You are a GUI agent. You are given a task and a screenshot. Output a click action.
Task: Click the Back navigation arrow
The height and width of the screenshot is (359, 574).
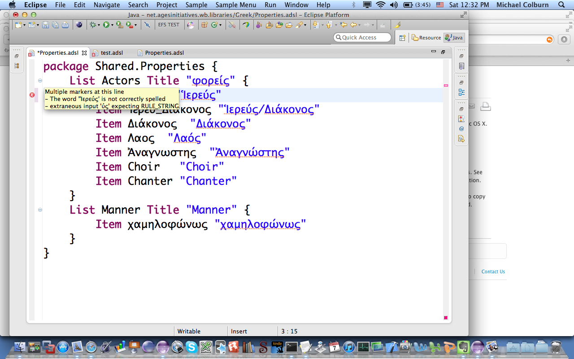point(353,25)
